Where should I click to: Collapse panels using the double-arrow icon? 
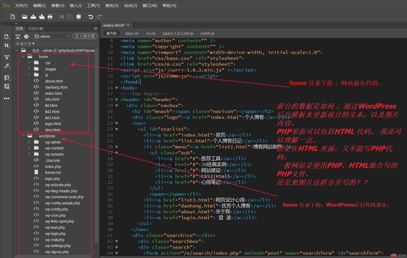click(x=16, y=23)
